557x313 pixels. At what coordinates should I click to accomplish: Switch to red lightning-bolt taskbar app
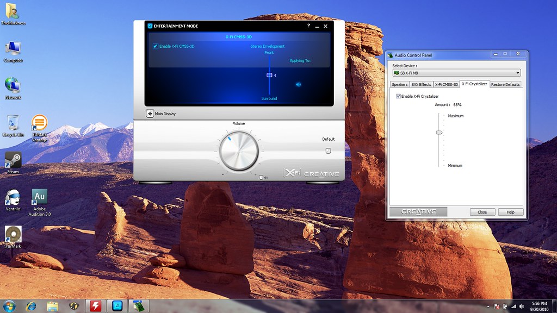click(95, 306)
